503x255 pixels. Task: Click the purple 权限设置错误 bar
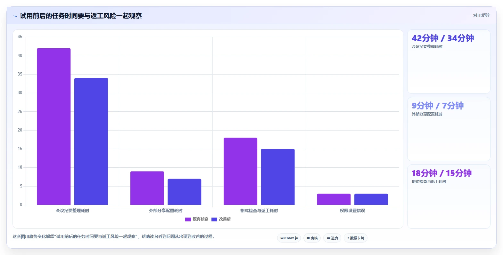coord(334,199)
